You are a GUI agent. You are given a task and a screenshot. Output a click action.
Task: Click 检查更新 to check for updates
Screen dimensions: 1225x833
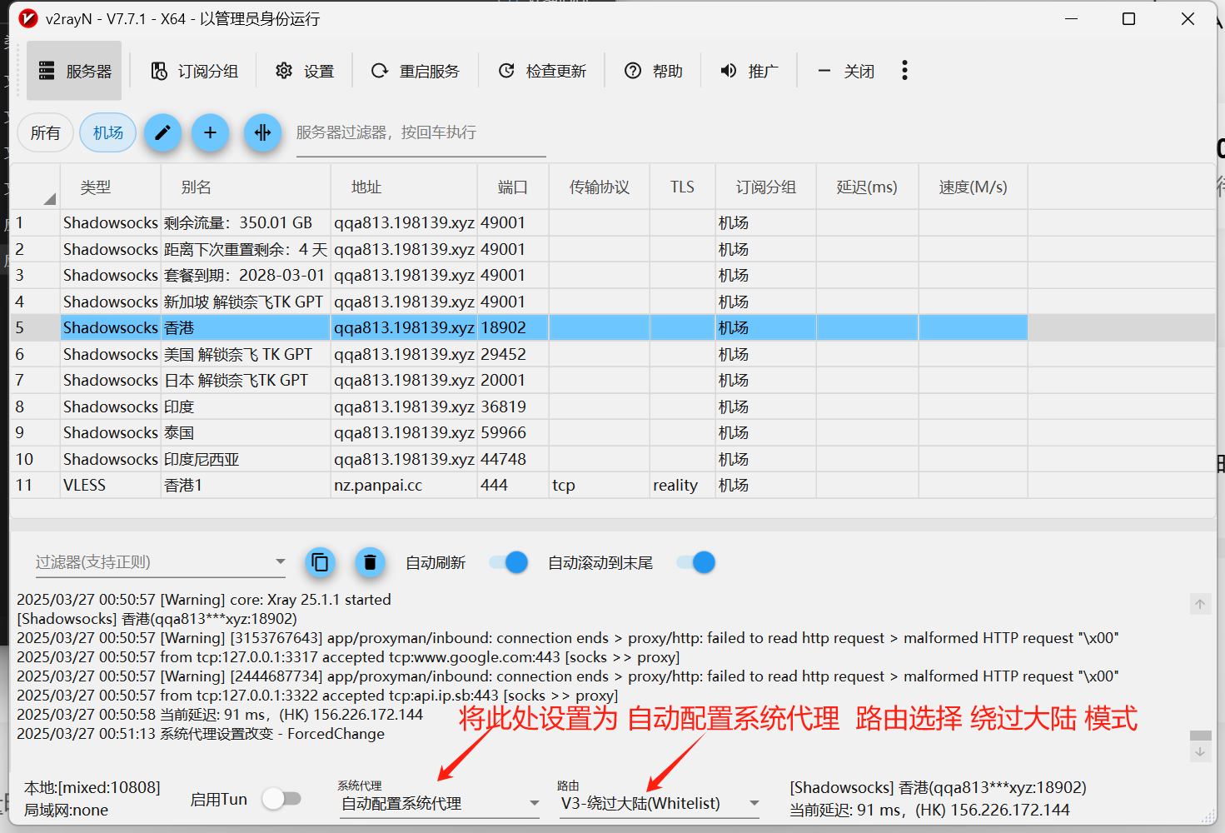pyautogui.click(x=541, y=71)
